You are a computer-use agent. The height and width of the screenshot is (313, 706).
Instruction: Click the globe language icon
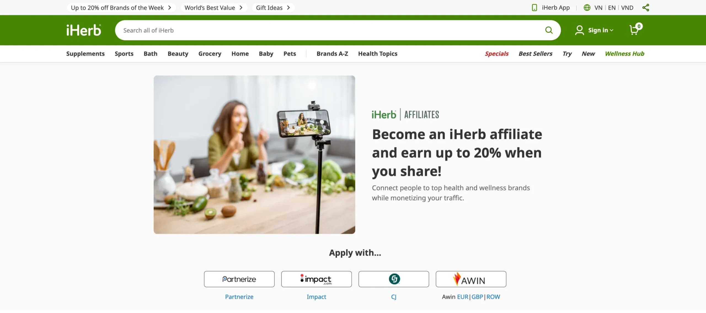click(587, 8)
